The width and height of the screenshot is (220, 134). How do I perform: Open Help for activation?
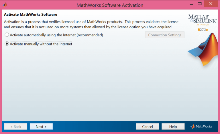pyautogui.click(x=173, y=127)
